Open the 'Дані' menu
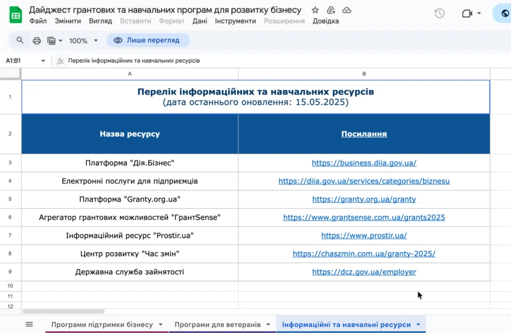The height and width of the screenshot is (333, 511). [x=200, y=21]
